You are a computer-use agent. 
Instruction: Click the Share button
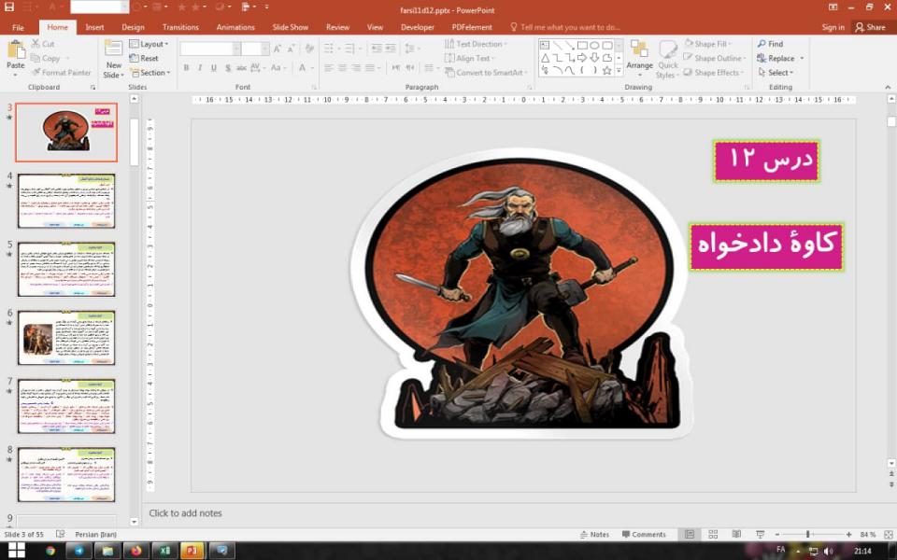[870, 27]
